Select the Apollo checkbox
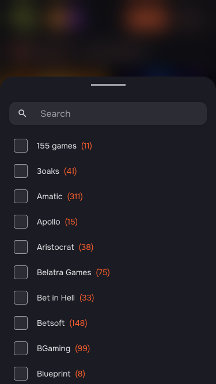Screen dimensions: 216x384 point(21,222)
